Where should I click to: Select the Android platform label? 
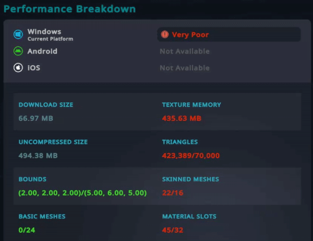click(42, 51)
